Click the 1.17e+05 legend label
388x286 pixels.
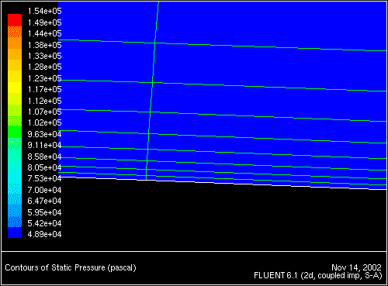(44, 89)
